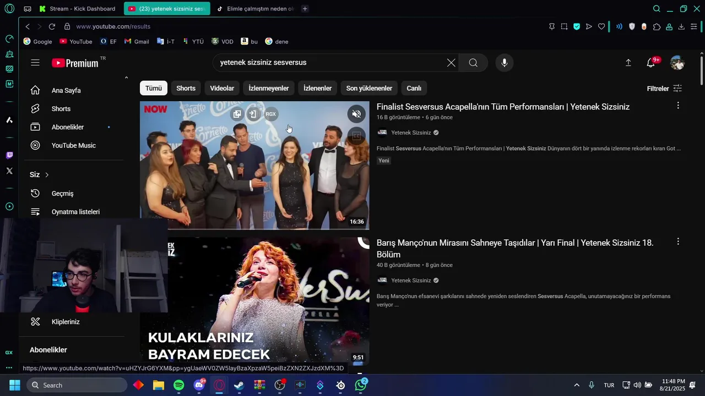Viewport: 705px width, 396px height.
Task: Select the İzlenenler filter chip
Action: 318,88
